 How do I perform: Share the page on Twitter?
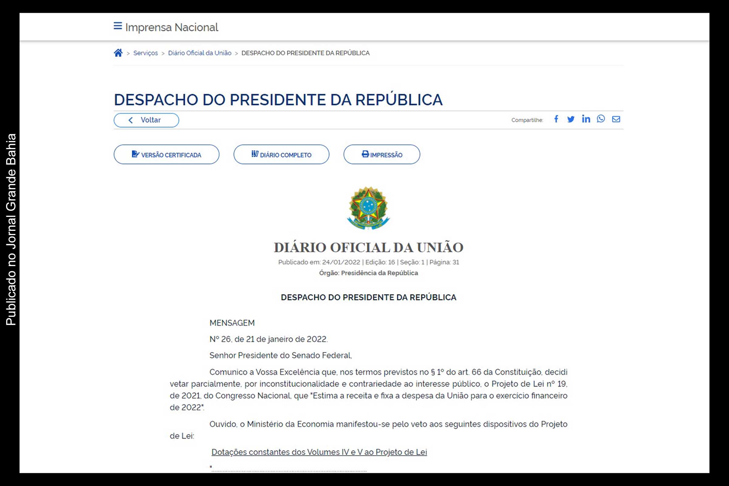pyautogui.click(x=571, y=119)
